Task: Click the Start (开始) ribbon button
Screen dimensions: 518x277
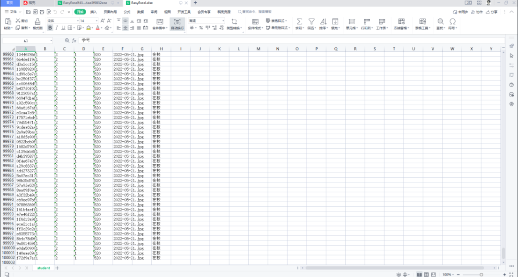Action: [80, 12]
